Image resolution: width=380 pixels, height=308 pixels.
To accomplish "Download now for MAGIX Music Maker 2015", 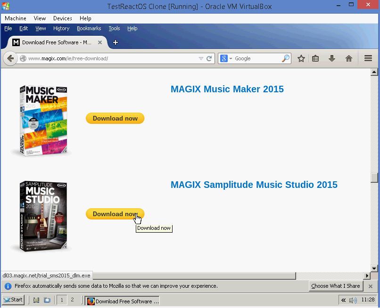I will point(115,118).
